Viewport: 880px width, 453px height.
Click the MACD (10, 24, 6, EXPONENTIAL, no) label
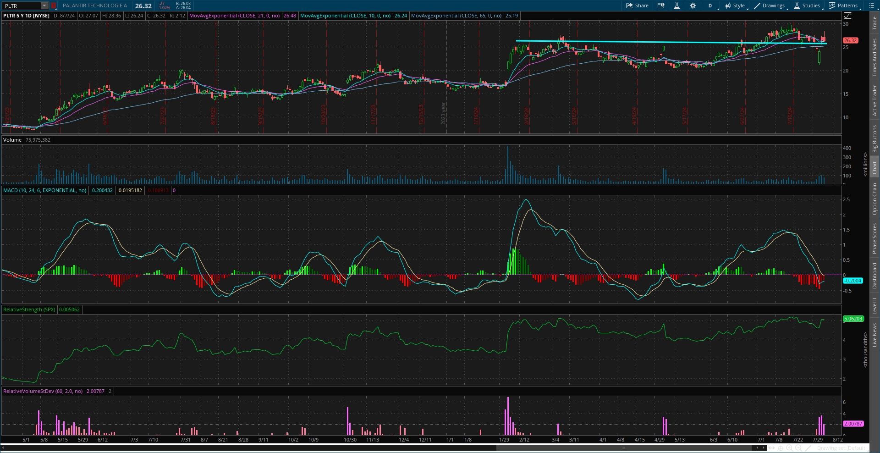click(45, 190)
